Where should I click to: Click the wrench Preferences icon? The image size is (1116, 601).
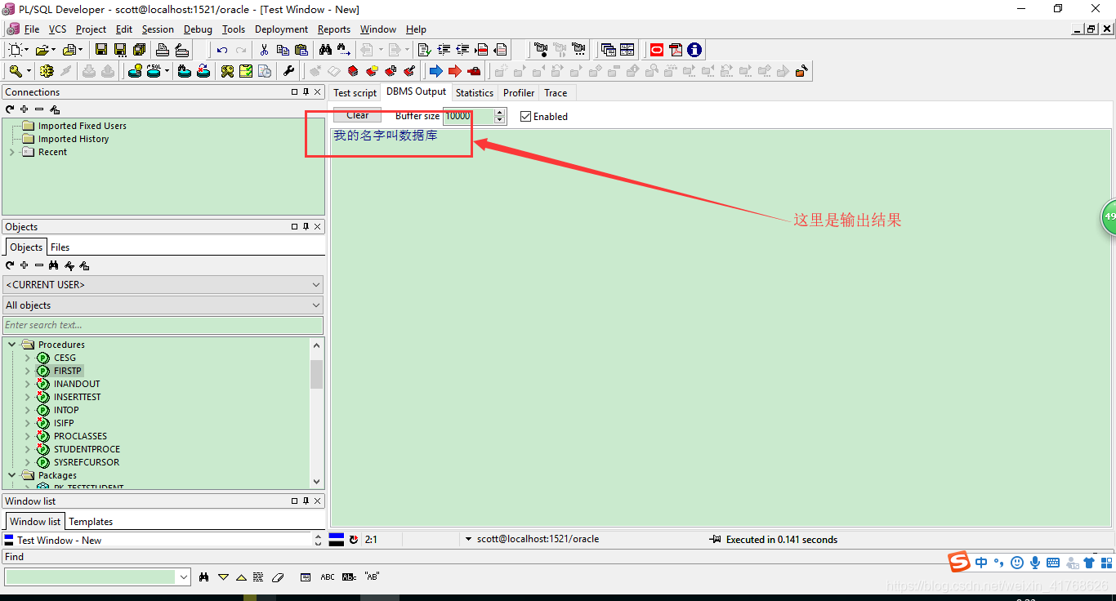(x=288, y=71)
